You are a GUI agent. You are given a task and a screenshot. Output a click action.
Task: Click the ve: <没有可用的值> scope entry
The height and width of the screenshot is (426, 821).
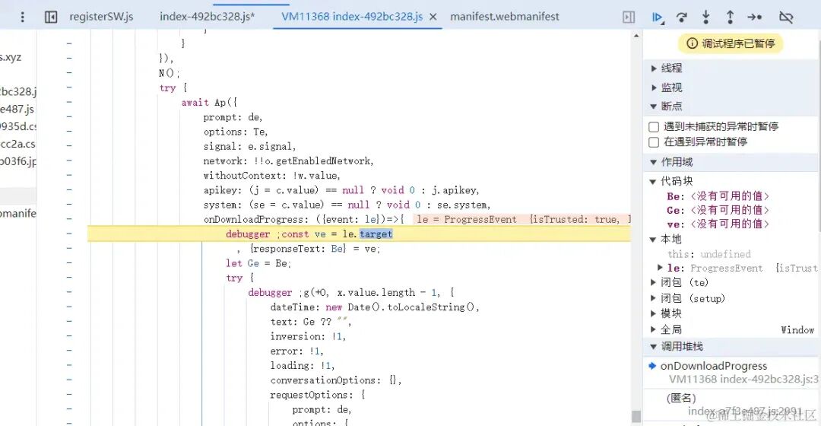(718, 224)
